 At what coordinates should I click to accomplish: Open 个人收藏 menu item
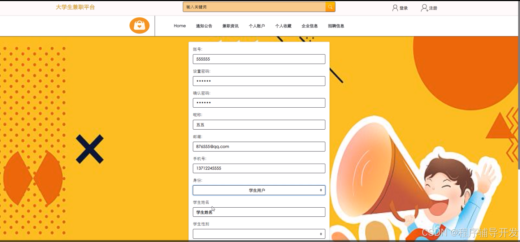[283, 26]
